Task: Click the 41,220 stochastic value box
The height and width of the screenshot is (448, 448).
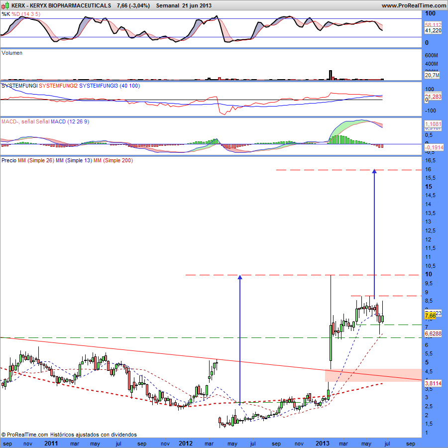Action: (433, 30)
